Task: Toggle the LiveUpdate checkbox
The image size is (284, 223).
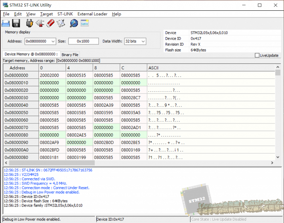Action: click(257, 55)
